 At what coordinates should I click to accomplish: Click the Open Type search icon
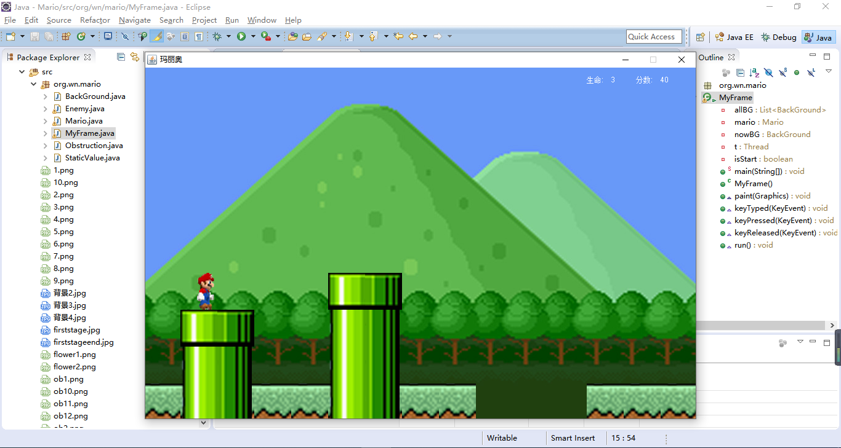click(143, 37)
